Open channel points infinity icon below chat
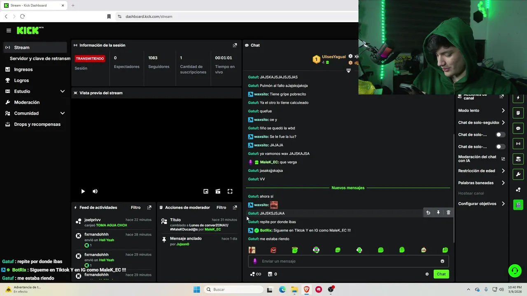 pos(256,274)
